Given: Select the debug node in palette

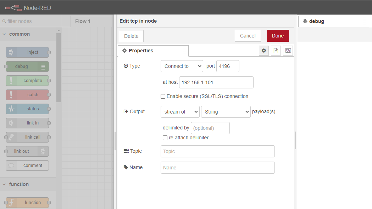Looking at the screenshot, I should coord(27,66).
